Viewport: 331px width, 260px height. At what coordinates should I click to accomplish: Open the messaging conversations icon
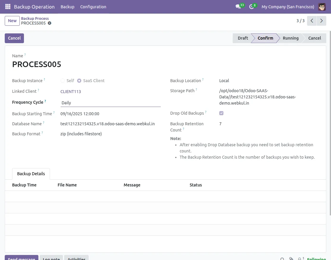tap(238, 7)
